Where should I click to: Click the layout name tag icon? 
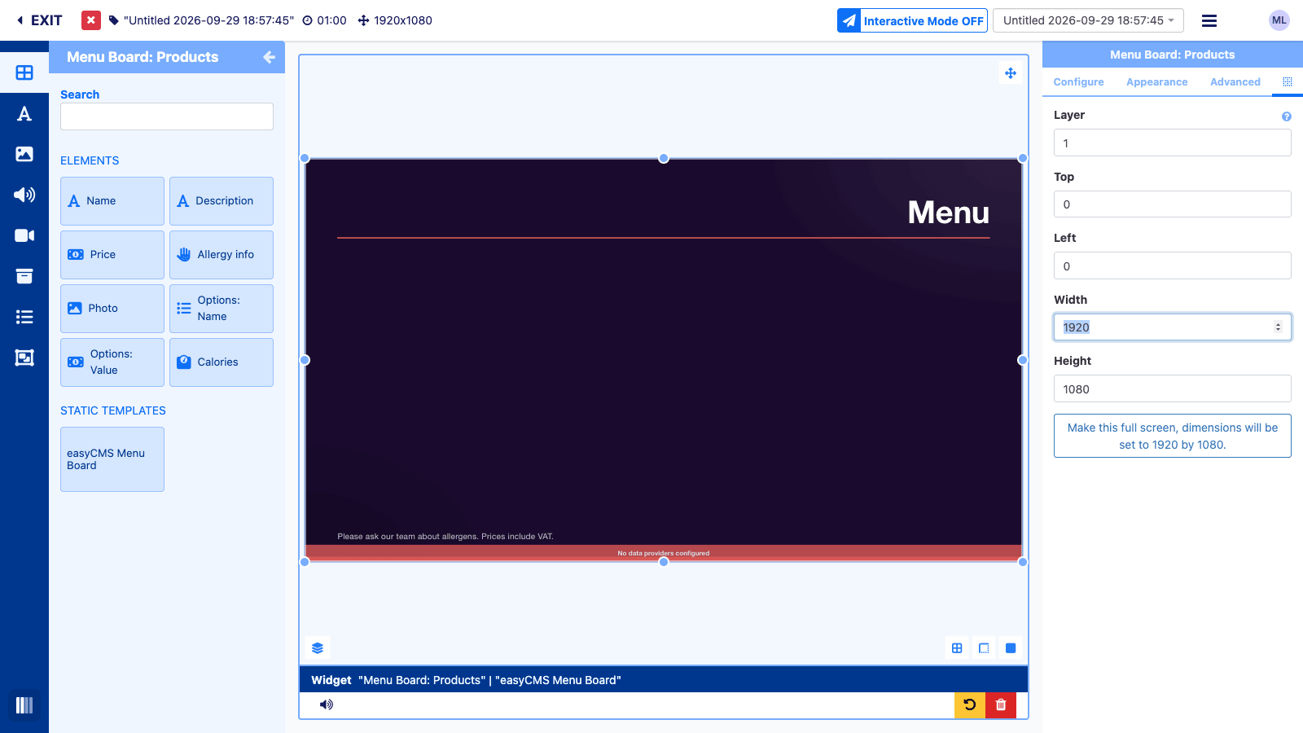coord(113,20)
